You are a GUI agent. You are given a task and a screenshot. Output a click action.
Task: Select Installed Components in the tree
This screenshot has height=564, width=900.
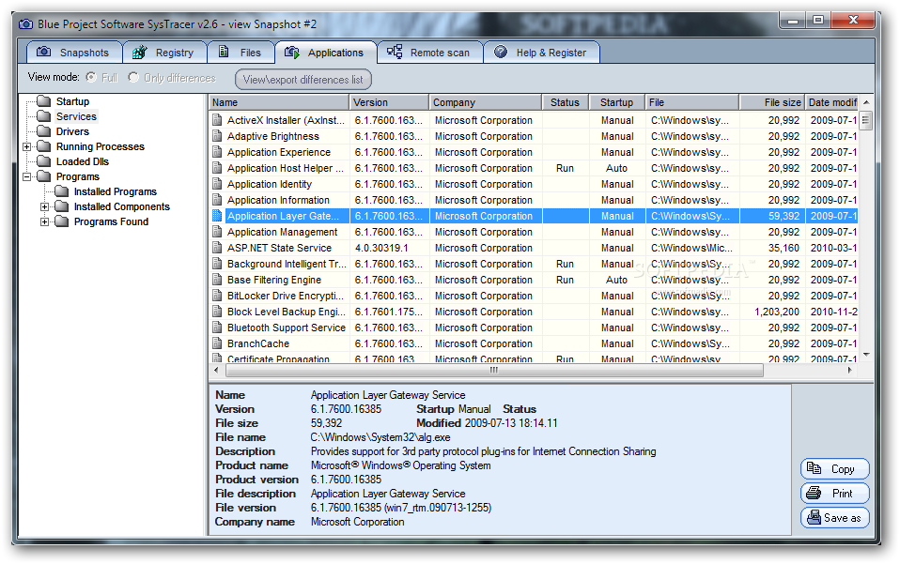(122, 206)
